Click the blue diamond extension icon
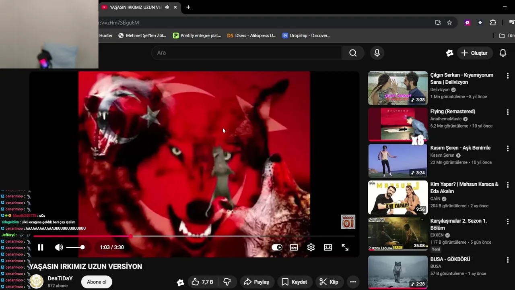 (x=480, y=23)
